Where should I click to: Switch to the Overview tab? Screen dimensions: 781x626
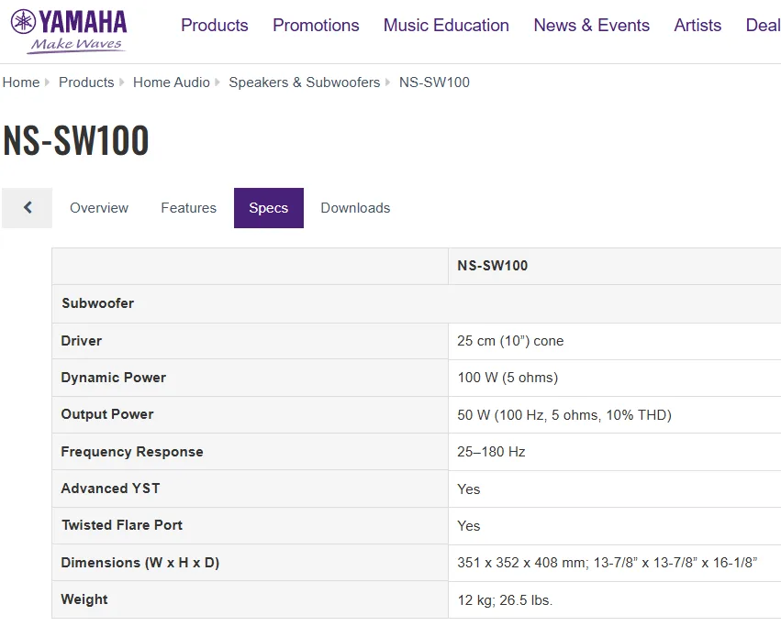coord(99,207)
